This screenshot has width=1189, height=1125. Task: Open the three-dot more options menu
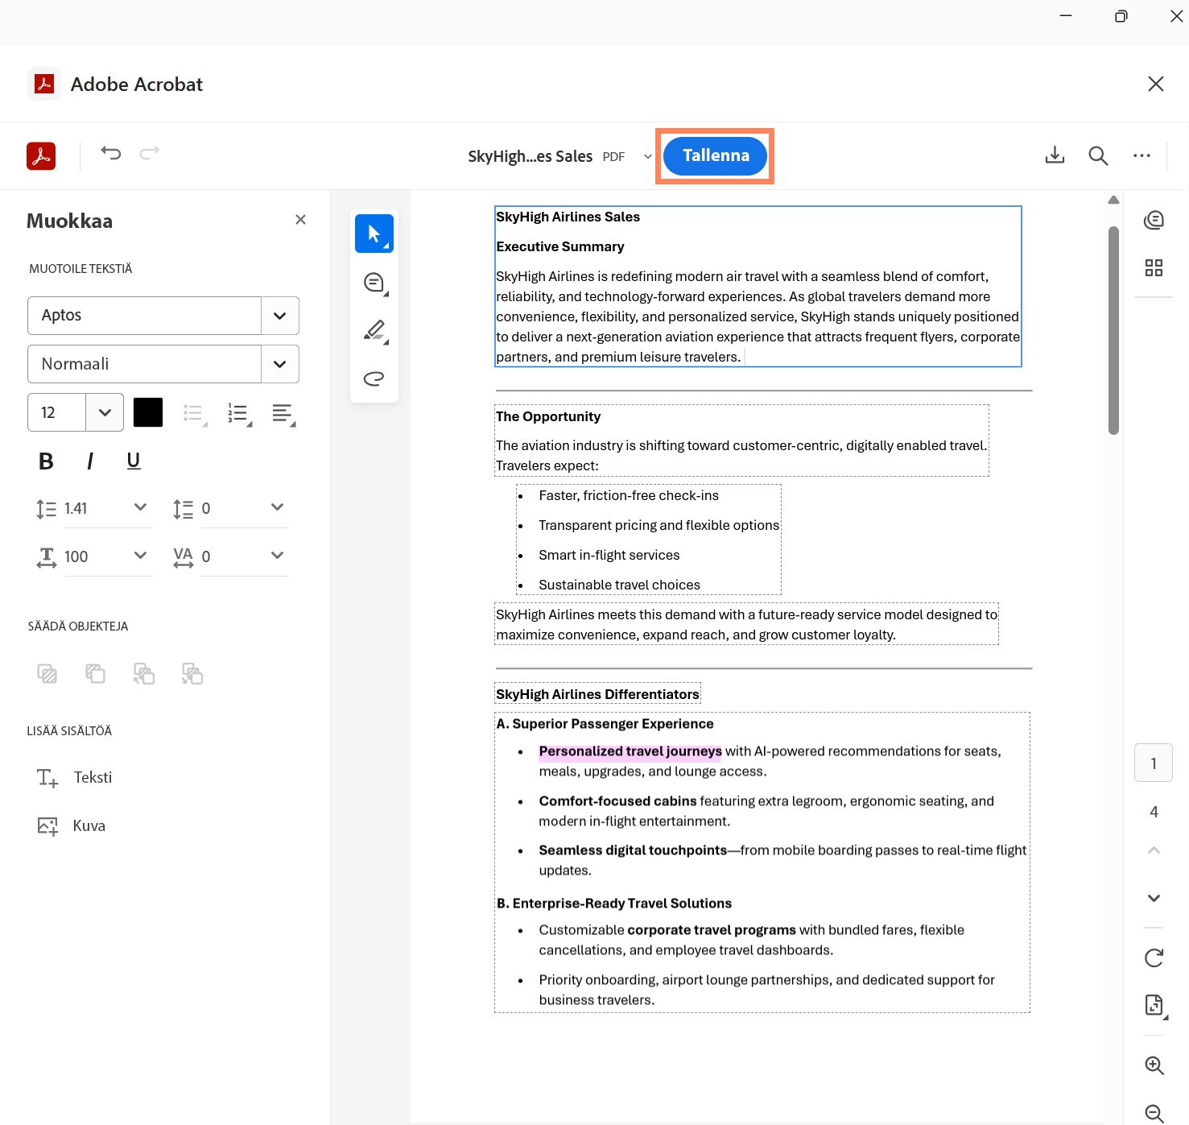[1142, 155]
